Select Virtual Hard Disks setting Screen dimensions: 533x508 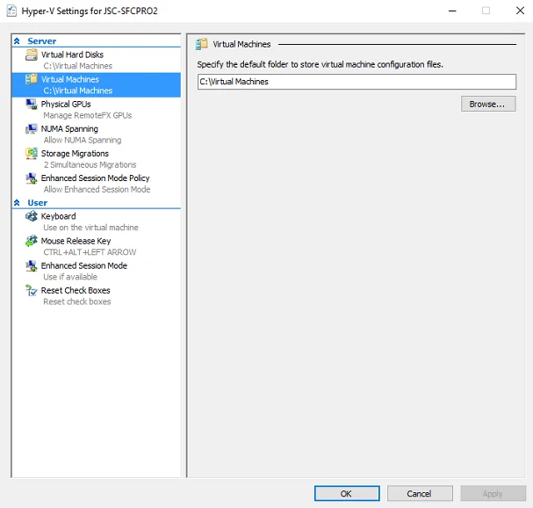(97, 61)
